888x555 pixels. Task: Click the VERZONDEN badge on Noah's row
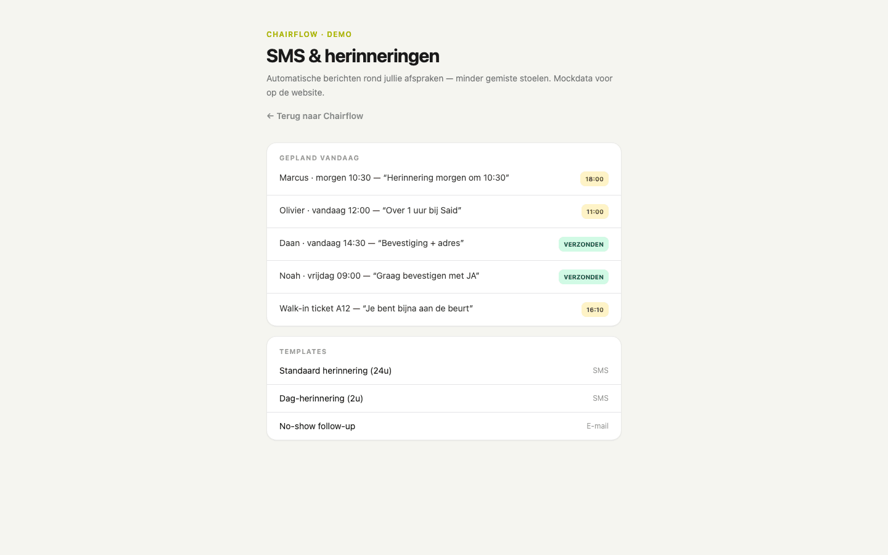point(583,277)
